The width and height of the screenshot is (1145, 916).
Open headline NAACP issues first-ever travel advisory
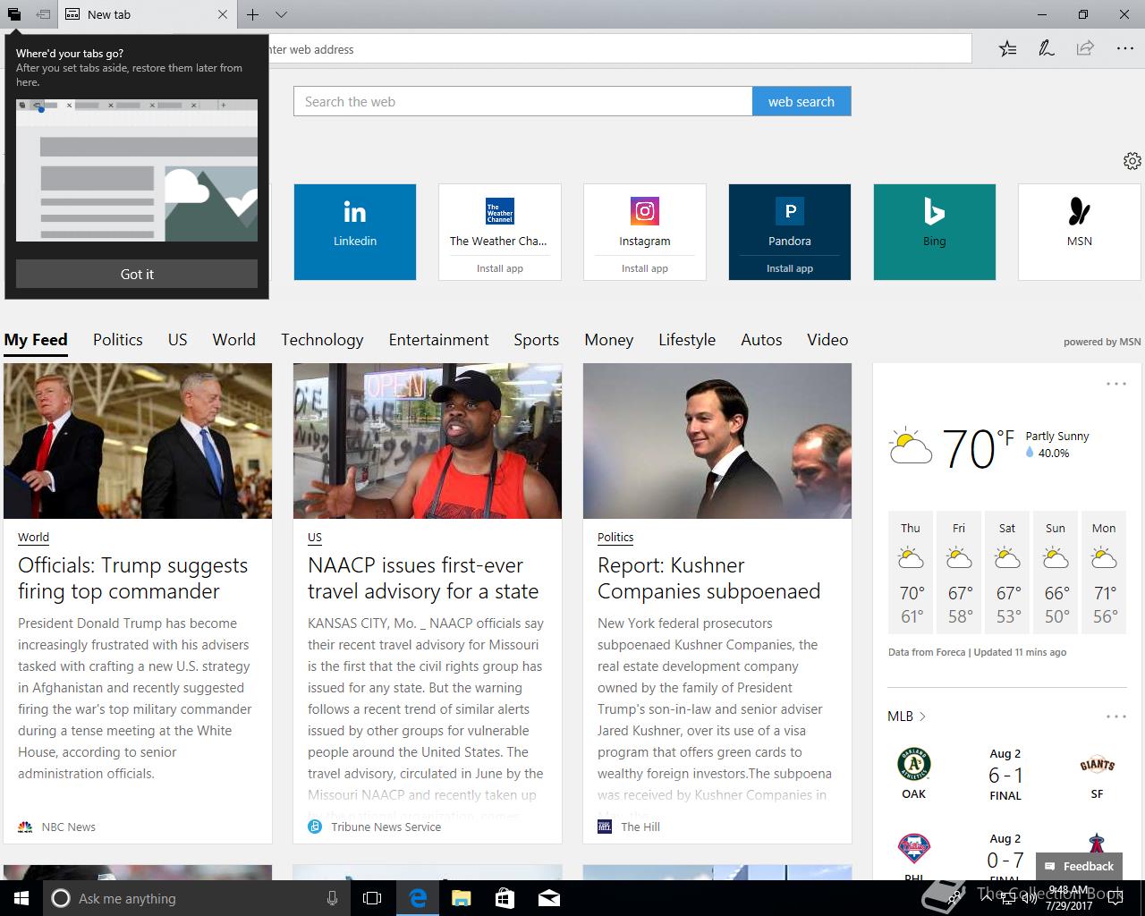(x=423, y=578)
